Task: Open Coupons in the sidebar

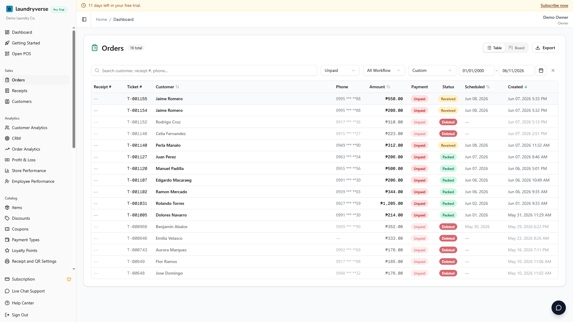Action: click(x=36, y=229)
